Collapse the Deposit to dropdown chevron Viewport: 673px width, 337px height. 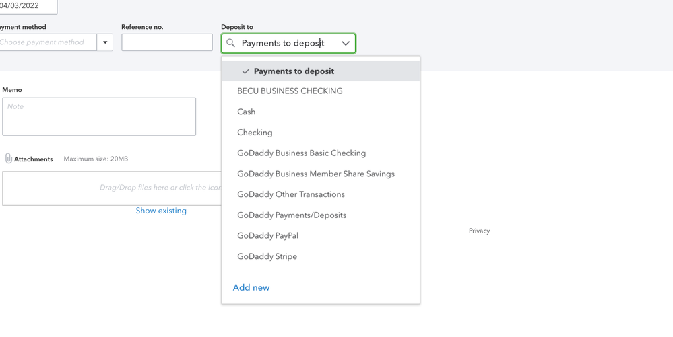click(345, 43)
